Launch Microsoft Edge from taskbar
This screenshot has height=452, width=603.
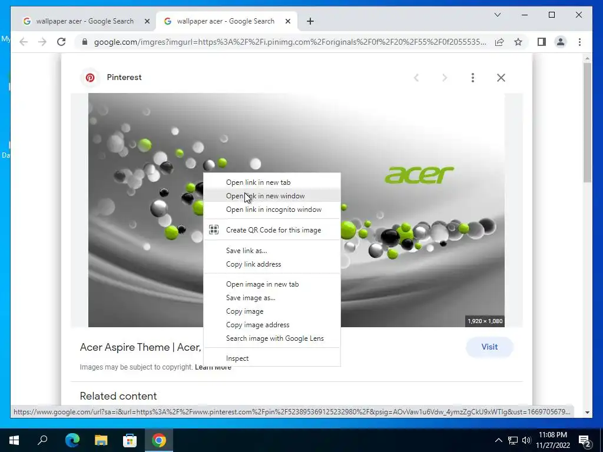[72, 440]
